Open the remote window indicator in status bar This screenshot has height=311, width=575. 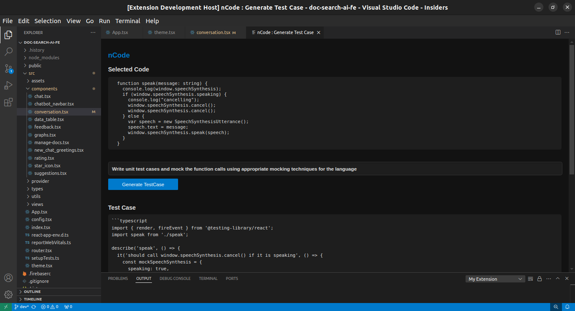pyautogui.click(x=6, y=307)
